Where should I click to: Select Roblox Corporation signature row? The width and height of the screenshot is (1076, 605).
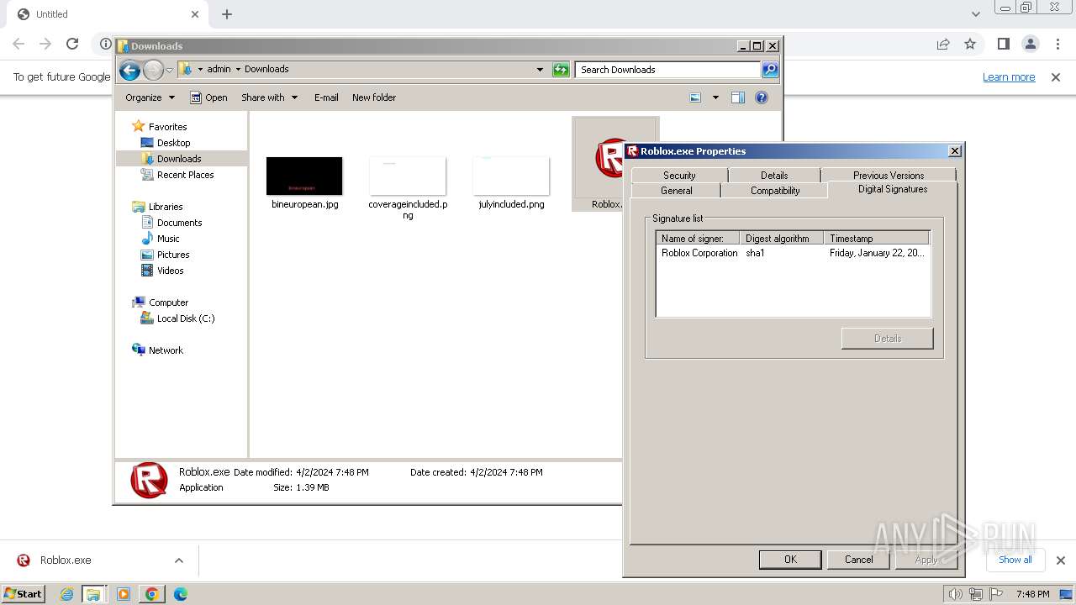pyautogui.click(x=793, y=253)
